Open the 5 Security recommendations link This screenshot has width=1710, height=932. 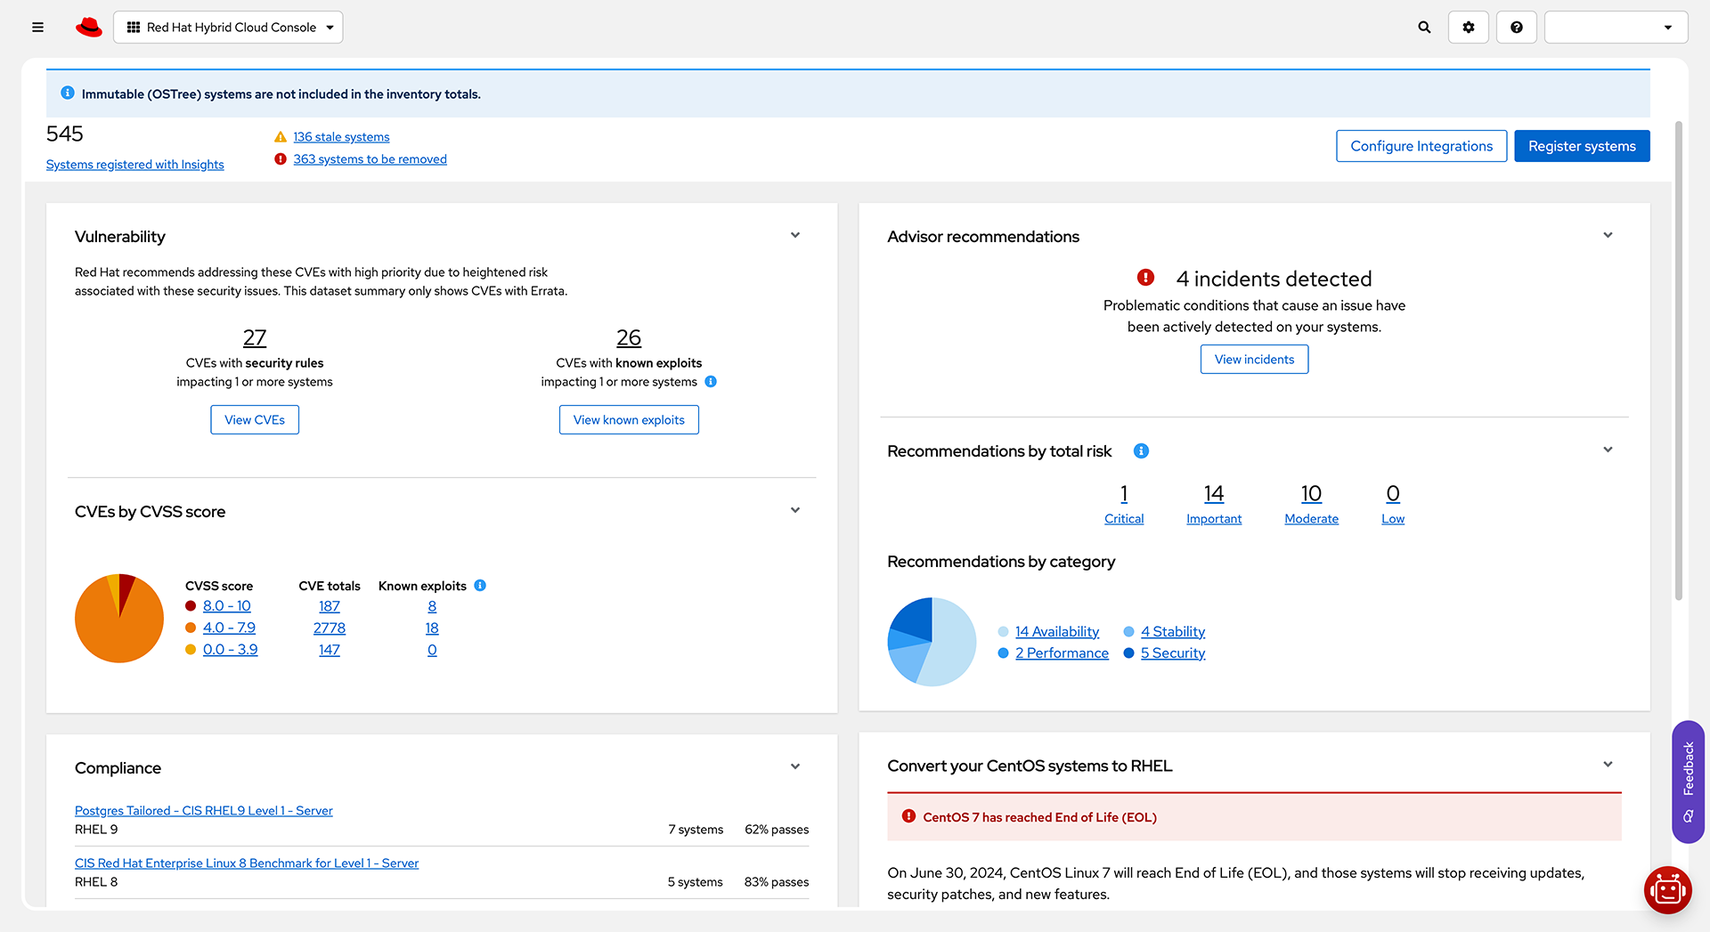pyautogui.click(x=1172, y=653)
